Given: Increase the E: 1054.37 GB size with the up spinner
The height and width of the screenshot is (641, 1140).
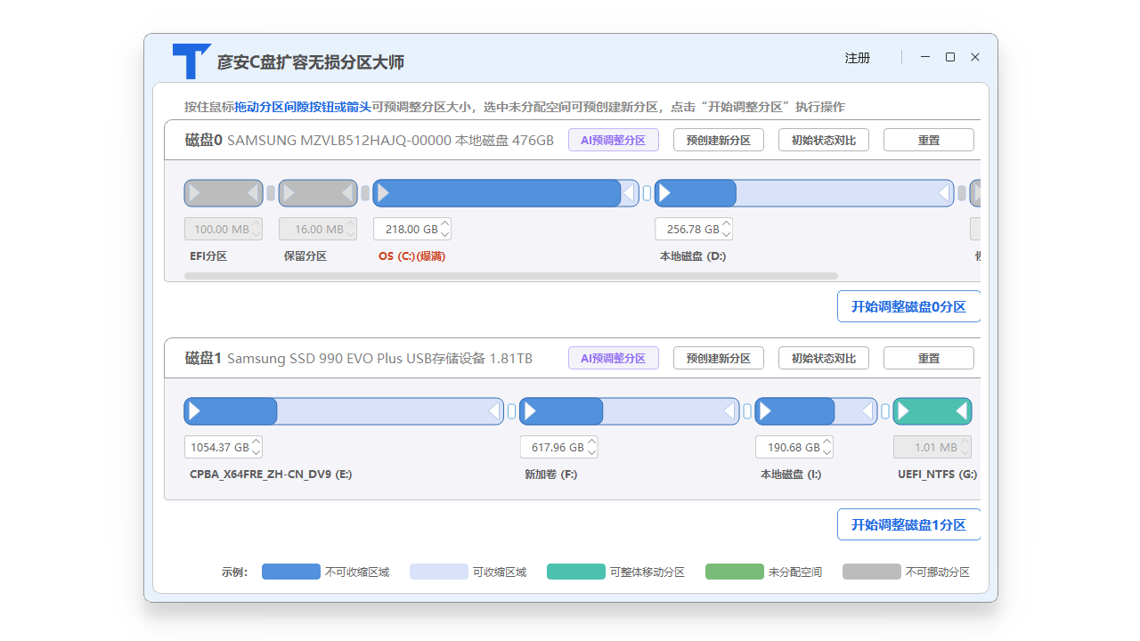Looking at the screenshot, I should point(256,442).
